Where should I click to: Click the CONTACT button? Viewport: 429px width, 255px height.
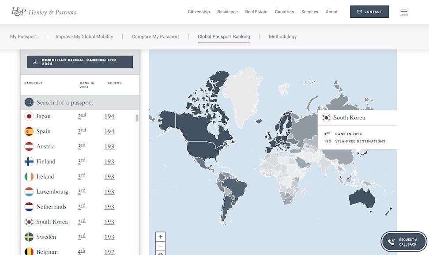369,12
